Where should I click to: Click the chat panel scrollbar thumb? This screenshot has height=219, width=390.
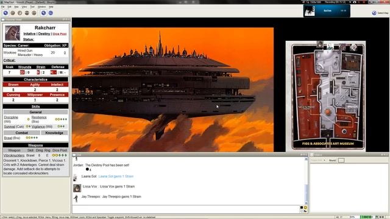point(306,193)
